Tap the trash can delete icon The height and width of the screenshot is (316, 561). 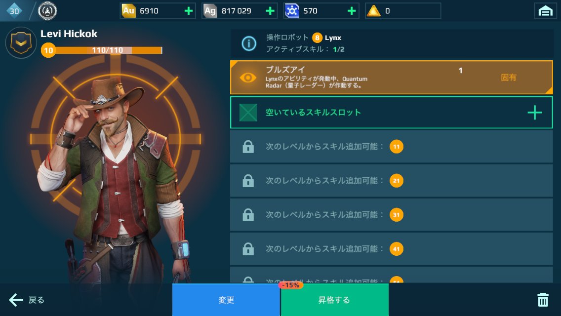point(543,300)
